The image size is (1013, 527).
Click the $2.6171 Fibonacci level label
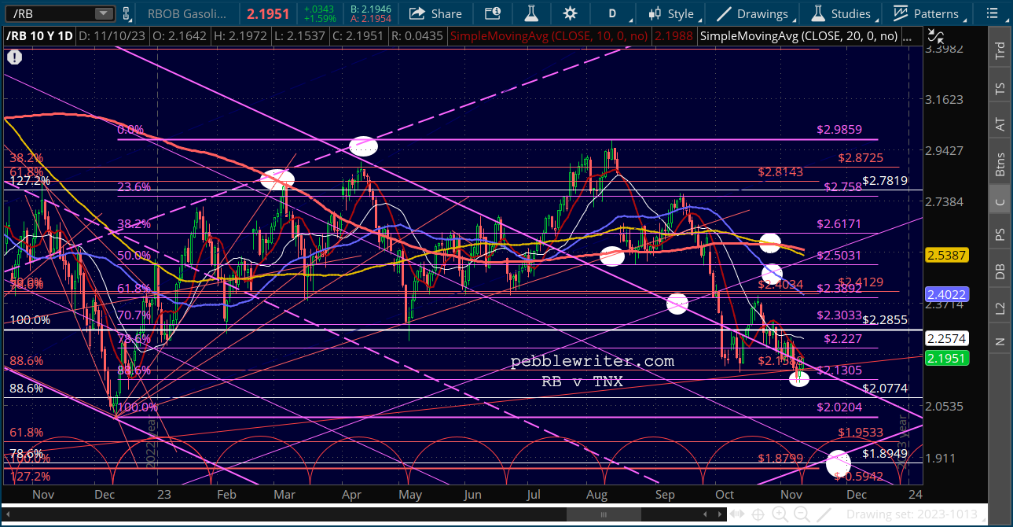tap(839, 223)
